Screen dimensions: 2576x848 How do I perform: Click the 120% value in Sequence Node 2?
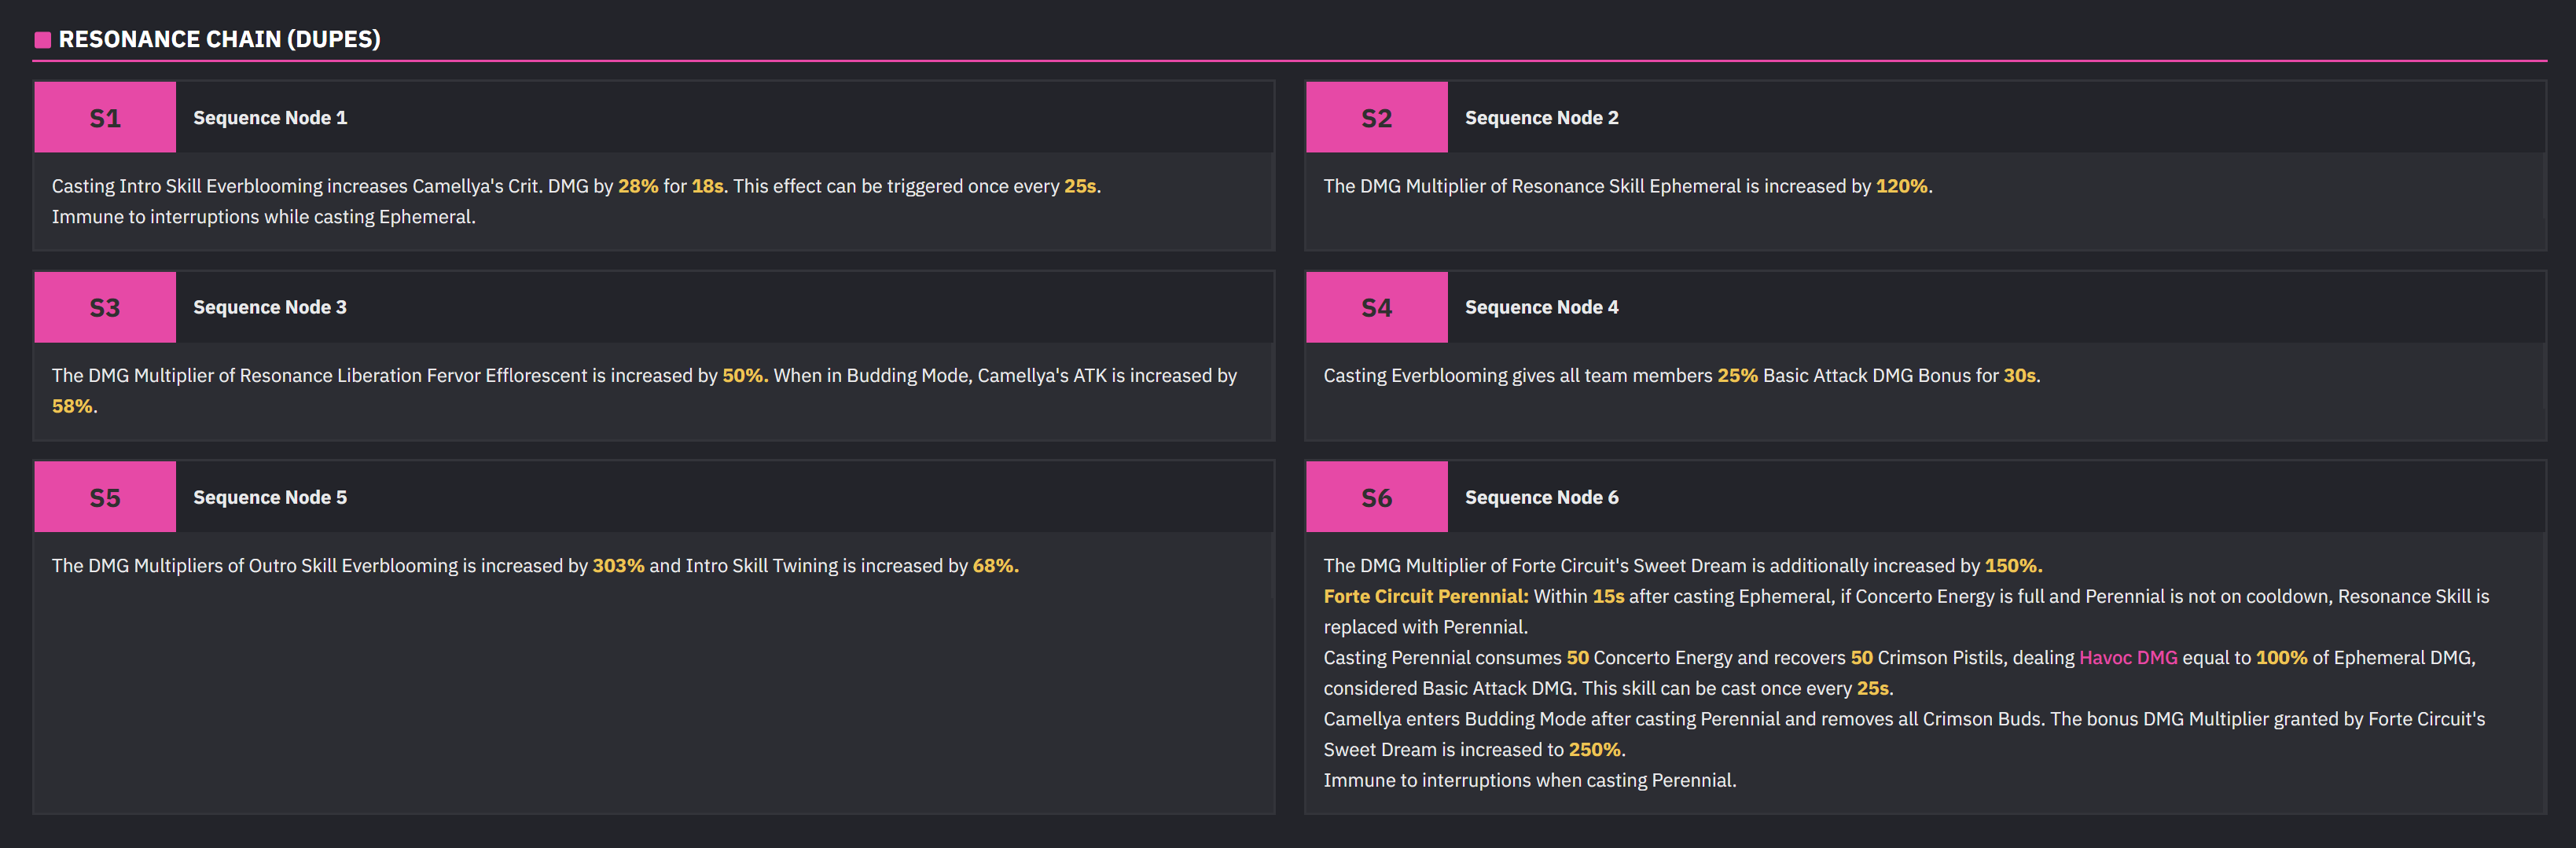click(1901, 186)
